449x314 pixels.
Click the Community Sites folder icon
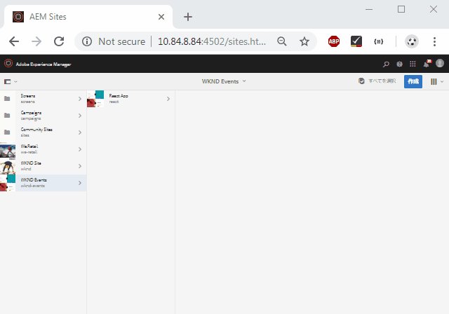click(7, 132)
